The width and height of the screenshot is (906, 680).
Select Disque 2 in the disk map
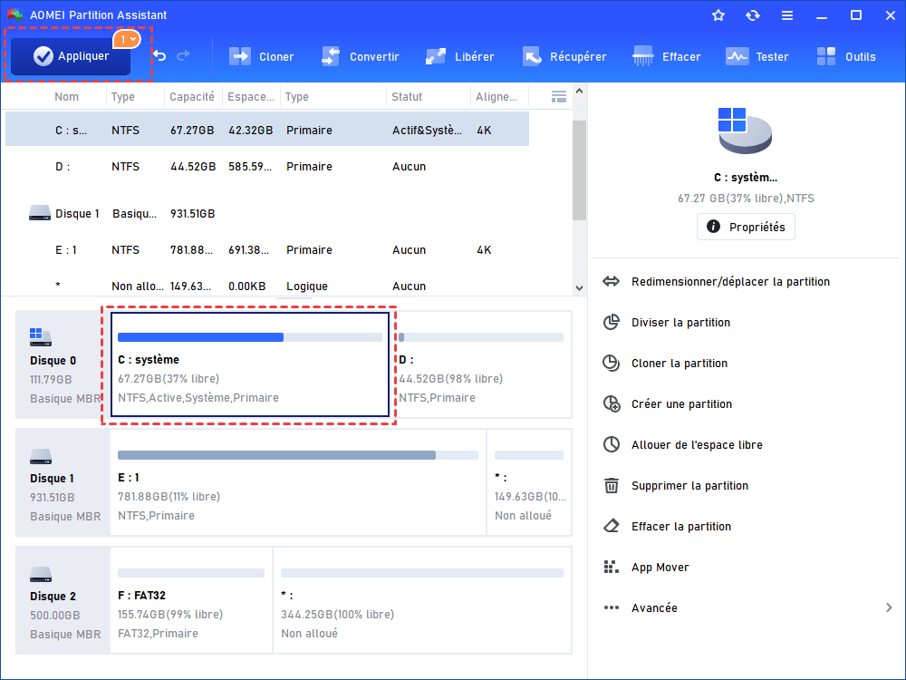[63, 600]
